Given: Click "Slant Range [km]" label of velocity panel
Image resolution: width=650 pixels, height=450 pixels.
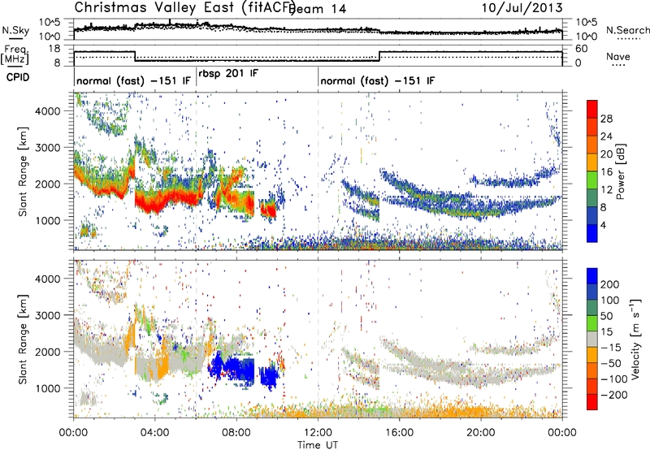Looking at the screenshot, I should pos(23,340).
